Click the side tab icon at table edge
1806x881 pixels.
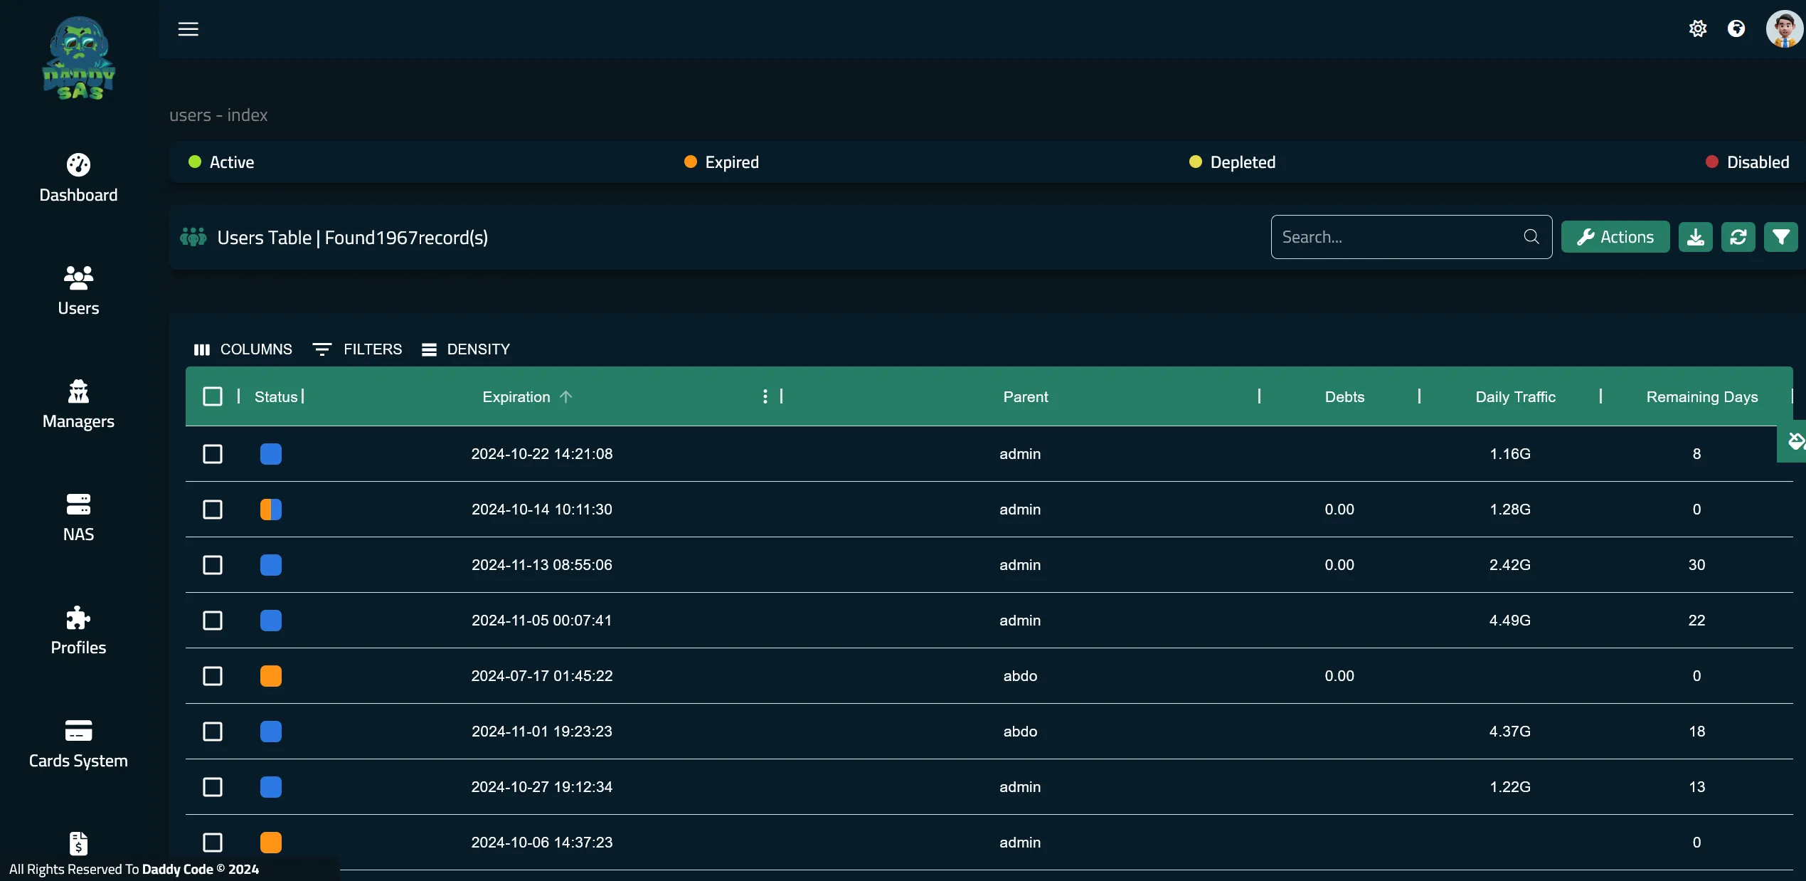click(x=1792, y=442)
